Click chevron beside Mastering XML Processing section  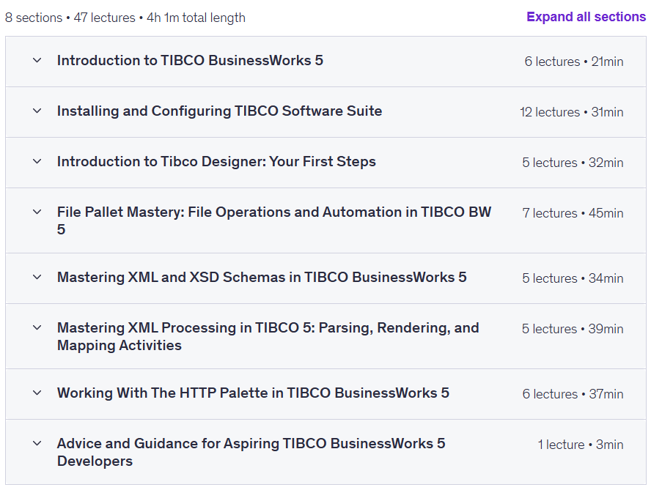point(37,328)
